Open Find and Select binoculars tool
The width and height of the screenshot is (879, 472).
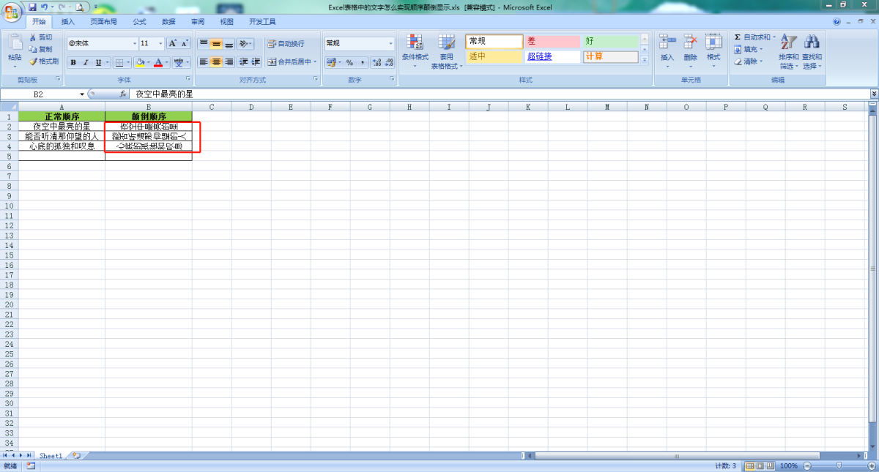pos(811,50)
